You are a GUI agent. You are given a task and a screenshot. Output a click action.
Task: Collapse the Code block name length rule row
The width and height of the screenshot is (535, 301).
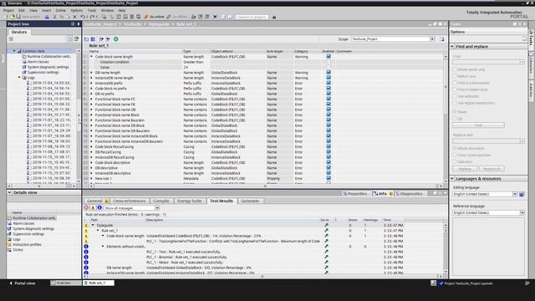(x=91, y=57)
